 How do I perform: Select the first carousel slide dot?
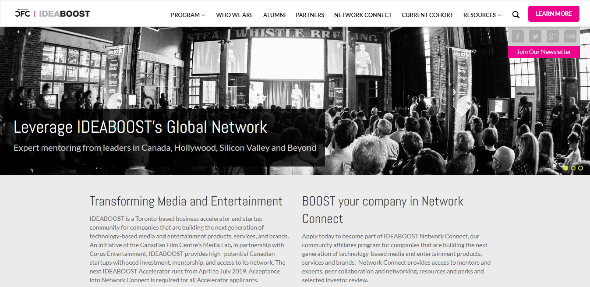pyautogui.click(x=565, y=168)
